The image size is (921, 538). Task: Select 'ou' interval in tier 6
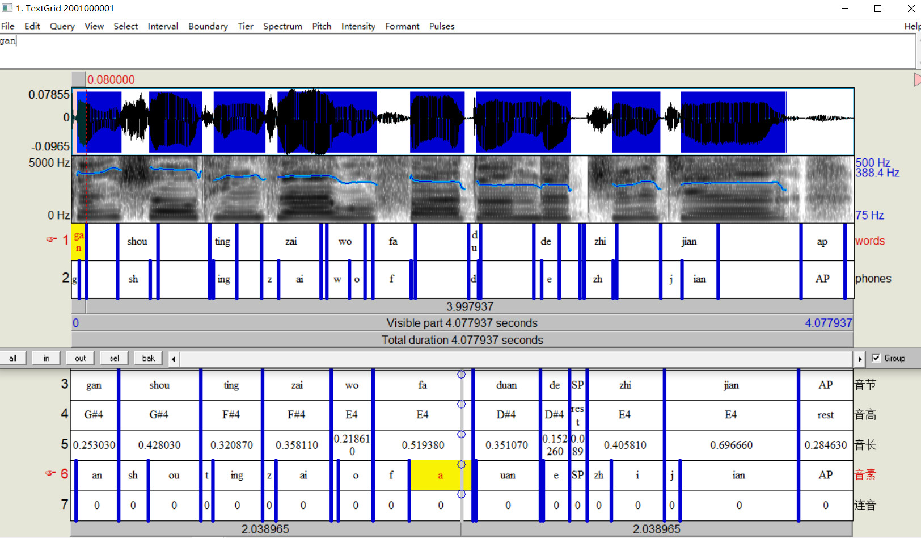pyautogui.click(x=174, y=476)
